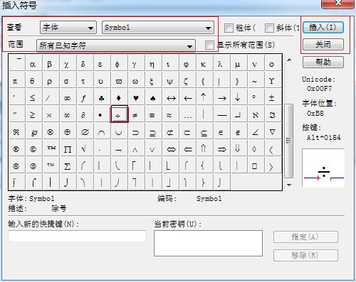This screenshot has height=282, width=356.
Task: Close the 插入符号 dialog via X
Action: tap(337, 4)
